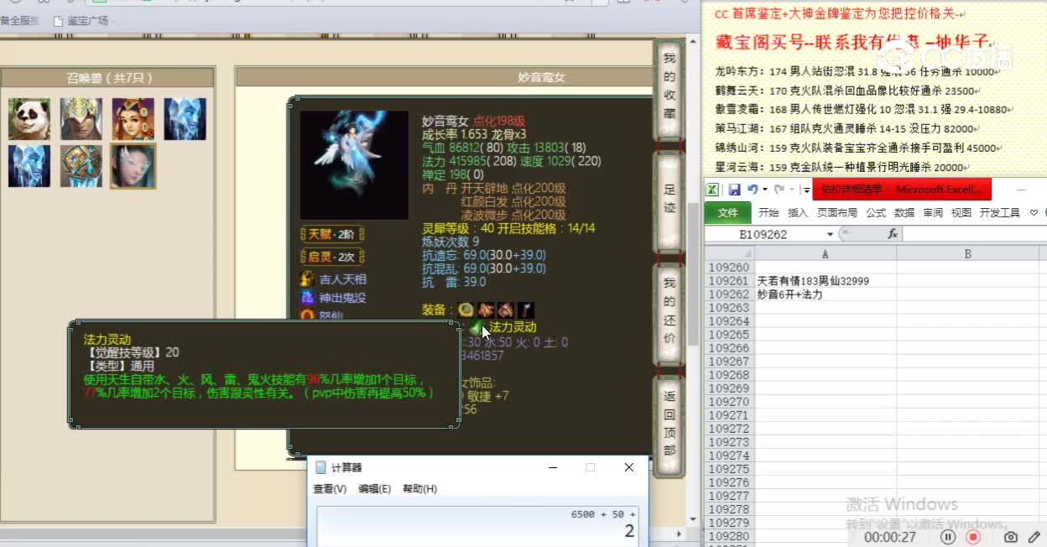Image resolution: width=1047 pixels, height=547 pixels.
Task: Open Excel 审阅 ribbon tab
Action: [933, 213]
